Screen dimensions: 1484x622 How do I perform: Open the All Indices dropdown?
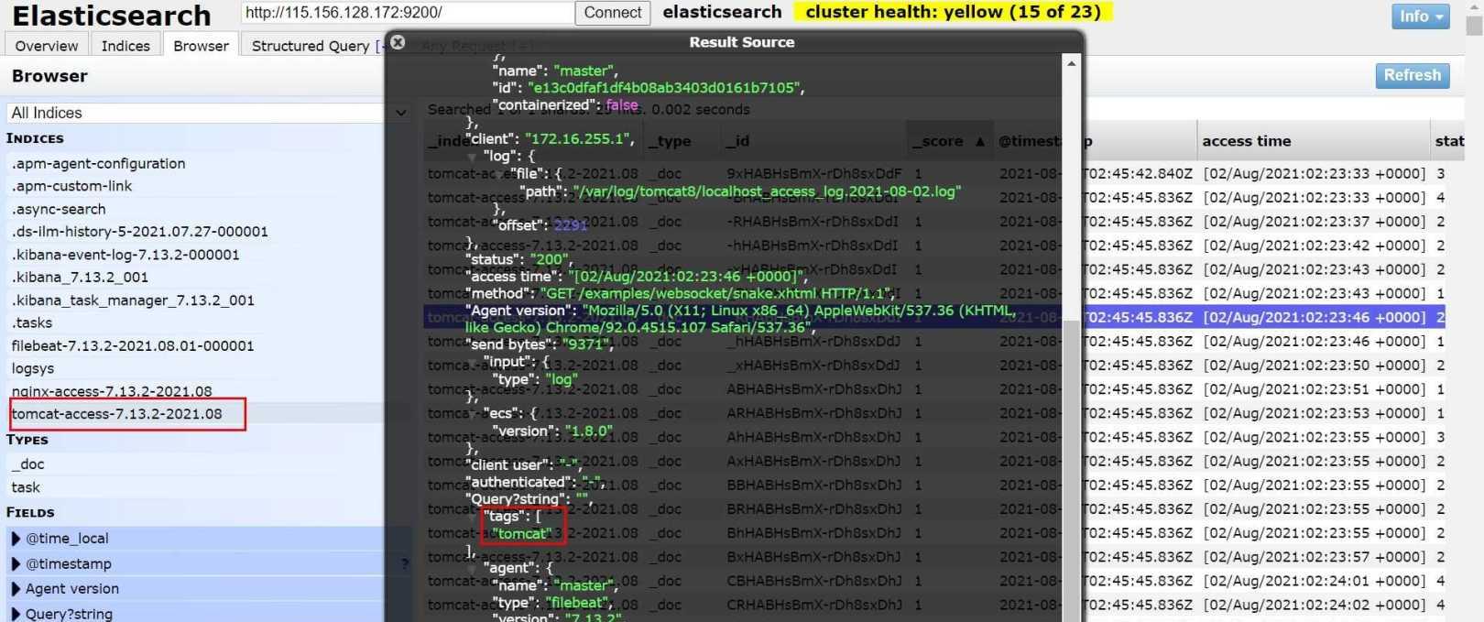pyautogui.click(x=207, y=113)
